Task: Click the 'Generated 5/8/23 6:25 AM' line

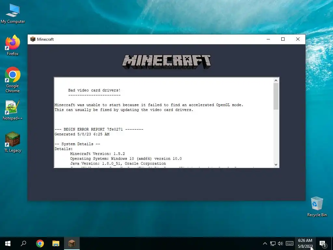Action: click(x=82, y=134)
